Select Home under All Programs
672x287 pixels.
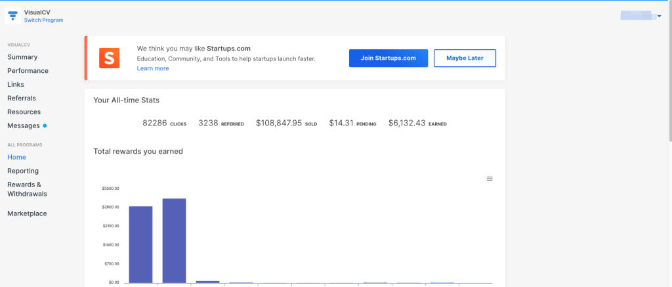[x=16, y=157]
